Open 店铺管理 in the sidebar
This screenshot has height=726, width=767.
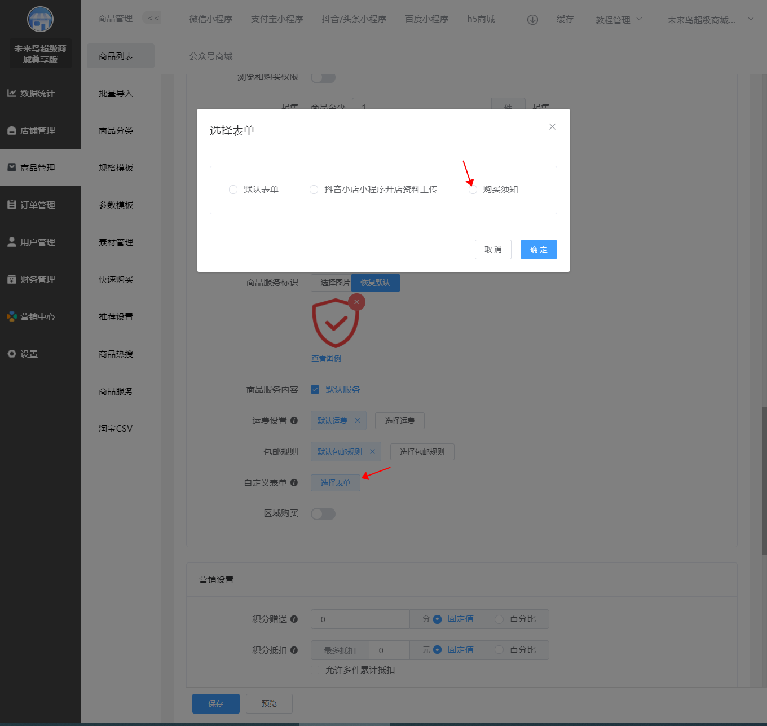[x=40, y=131]
